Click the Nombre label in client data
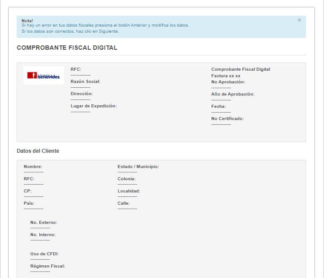The width and height of the screenshot is (324, 278). (33, 166)
